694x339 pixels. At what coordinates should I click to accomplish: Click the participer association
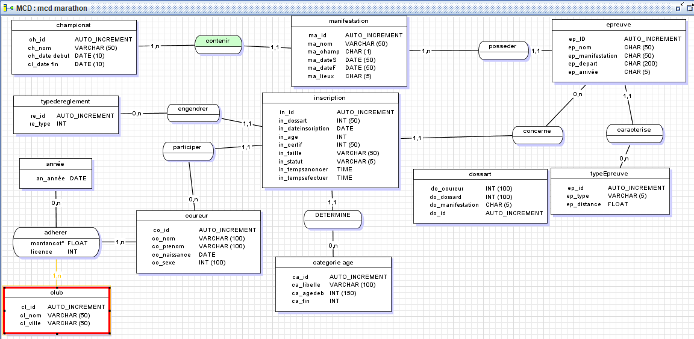click(x=187, y=147)
